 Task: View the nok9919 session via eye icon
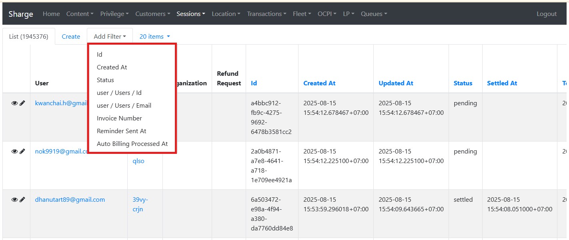tap(14, 151)
